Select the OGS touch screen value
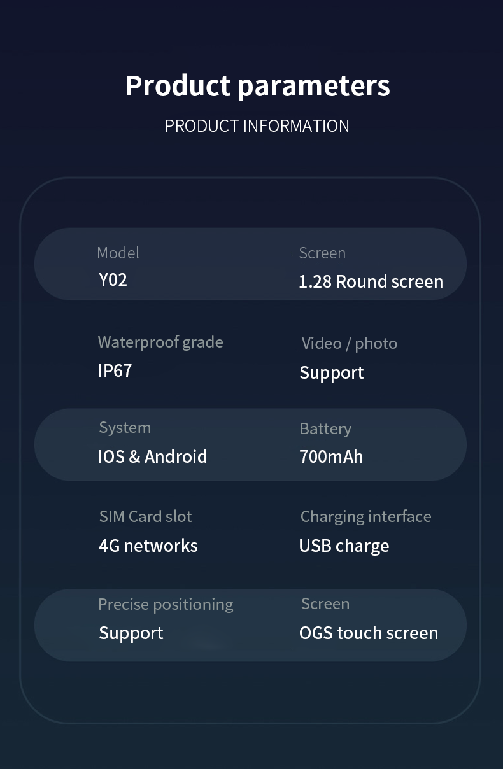This screenshot has height=769, width=503. 369,633
